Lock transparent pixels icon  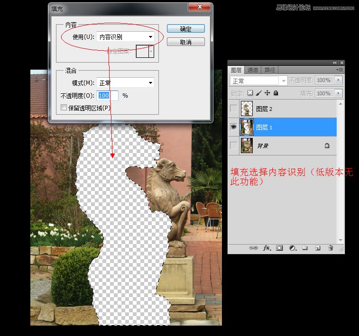250,92
